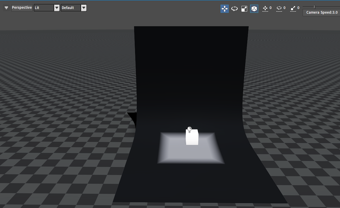Click the camera speed slider handle
This screenshot has width=340, height=208.
(314, 7)
